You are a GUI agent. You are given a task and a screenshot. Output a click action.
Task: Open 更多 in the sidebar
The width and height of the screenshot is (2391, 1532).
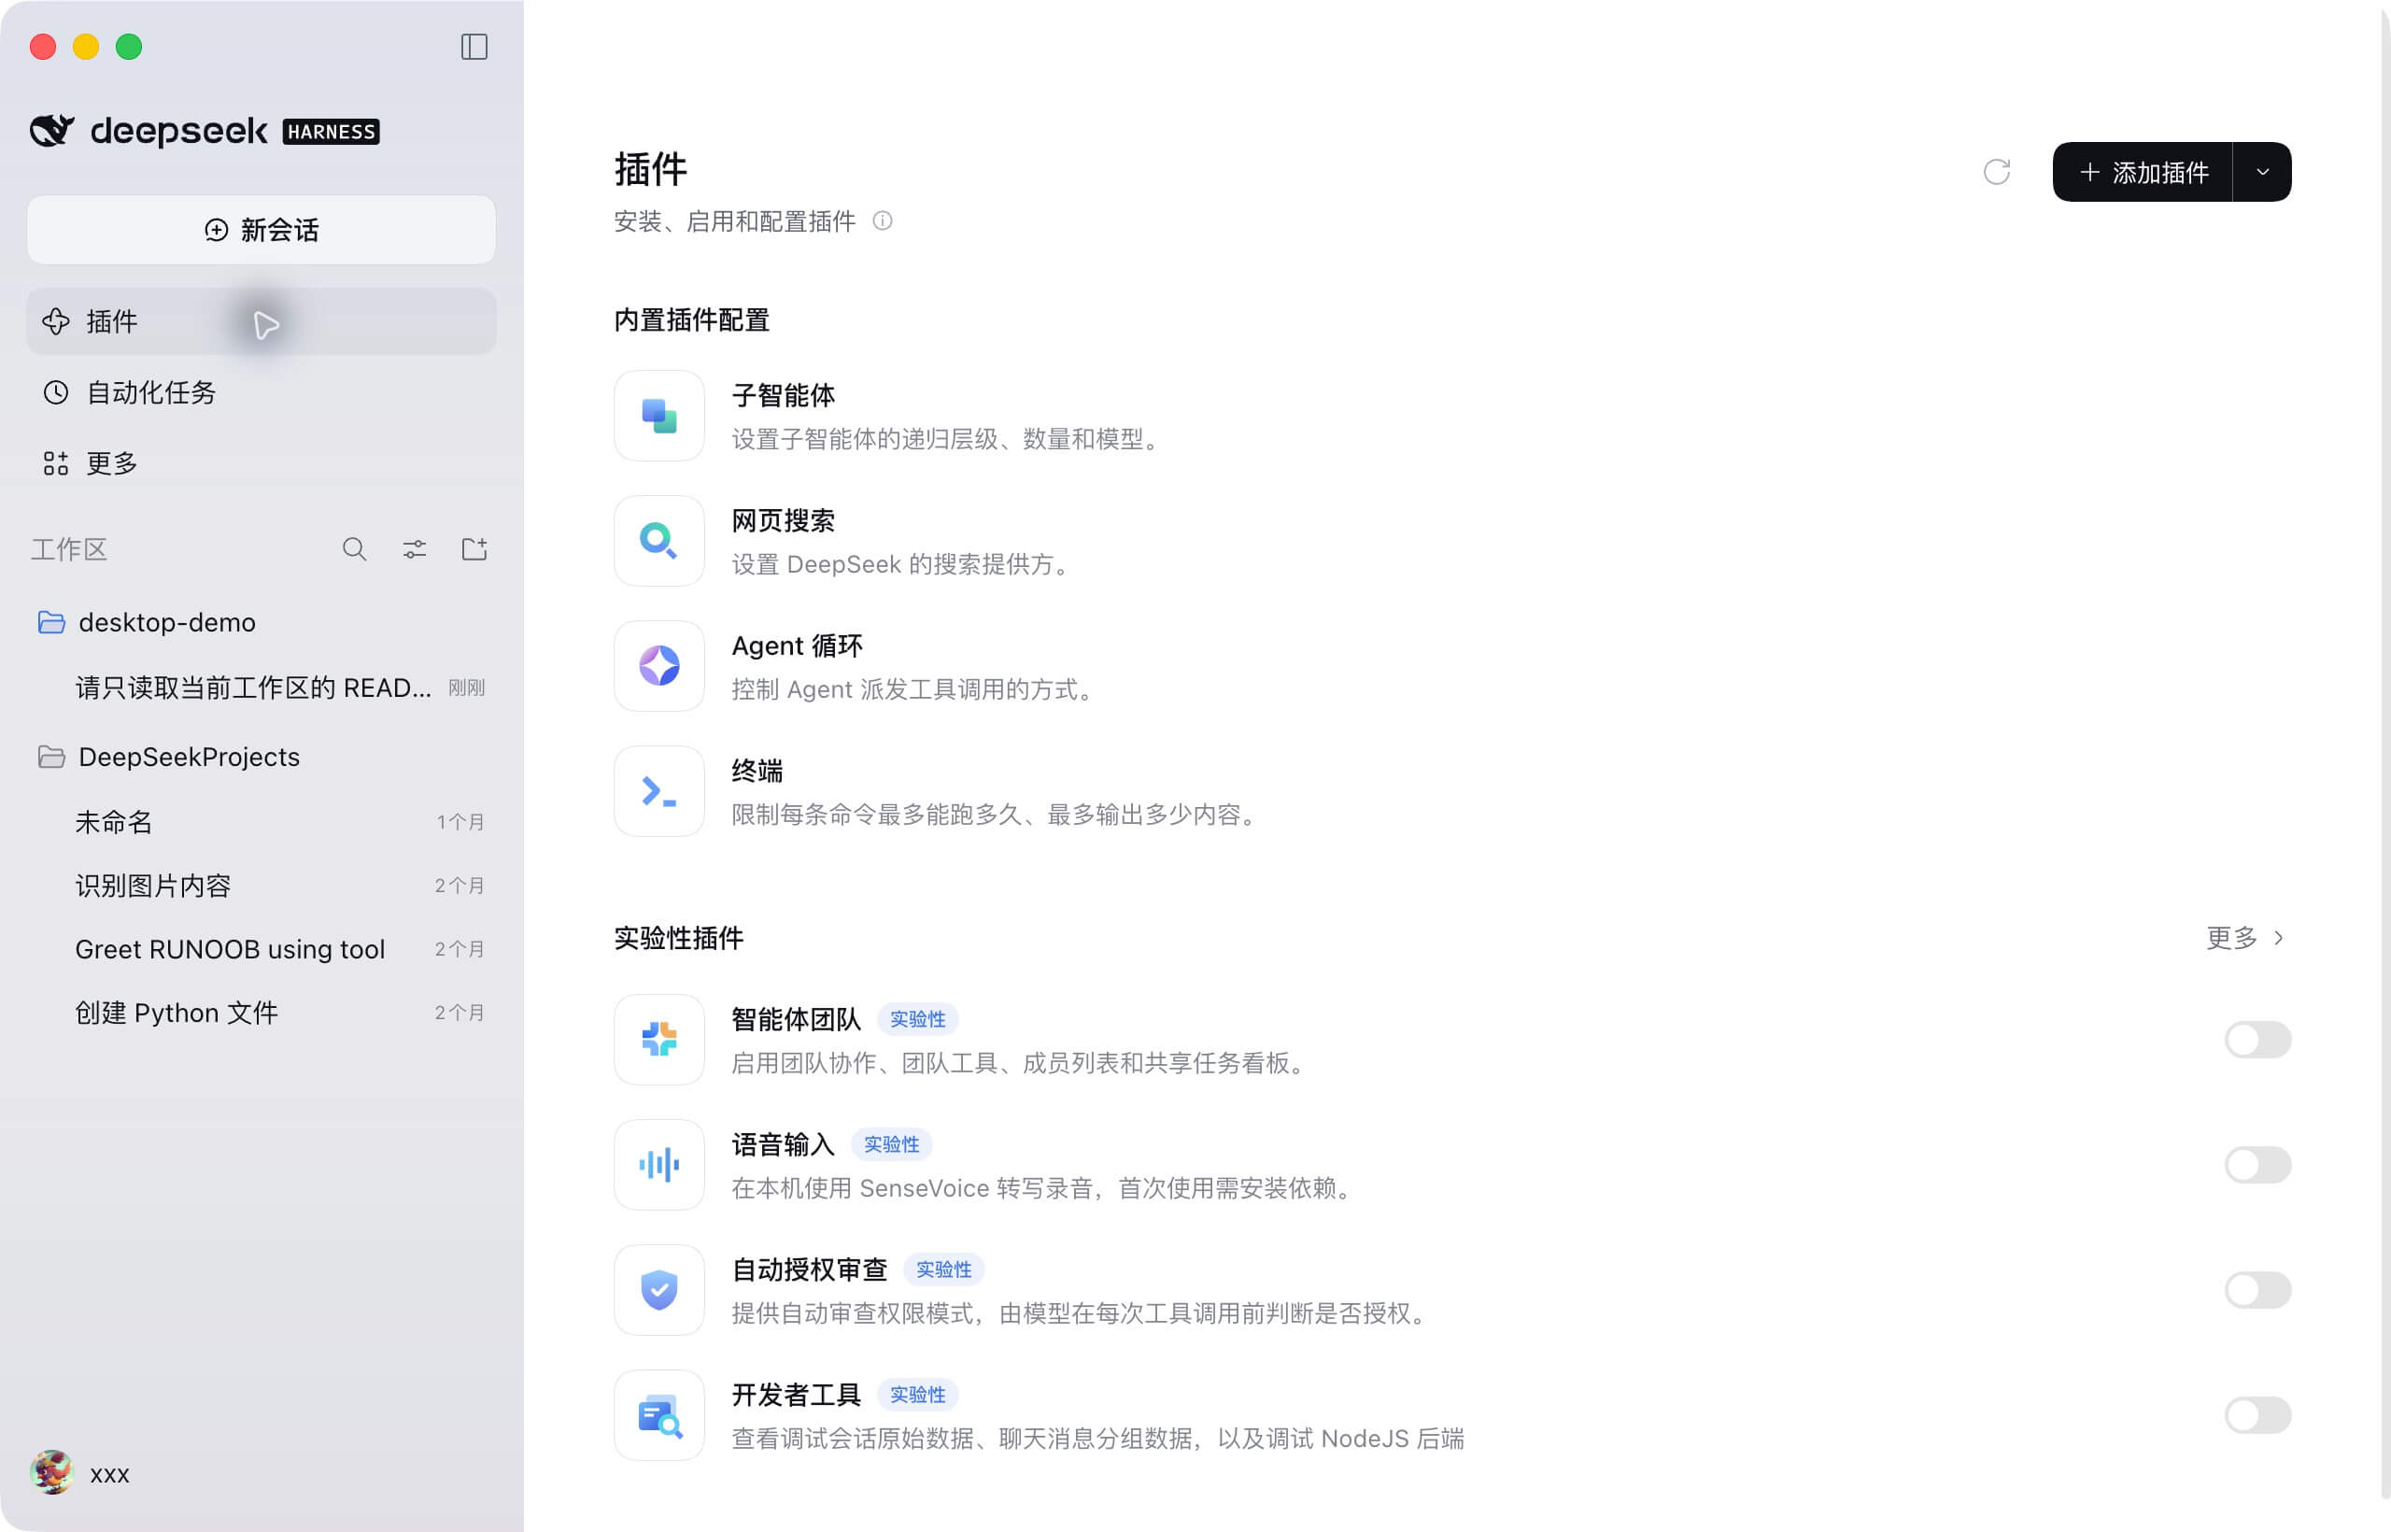pyautogui.click(x=262, y=463)
